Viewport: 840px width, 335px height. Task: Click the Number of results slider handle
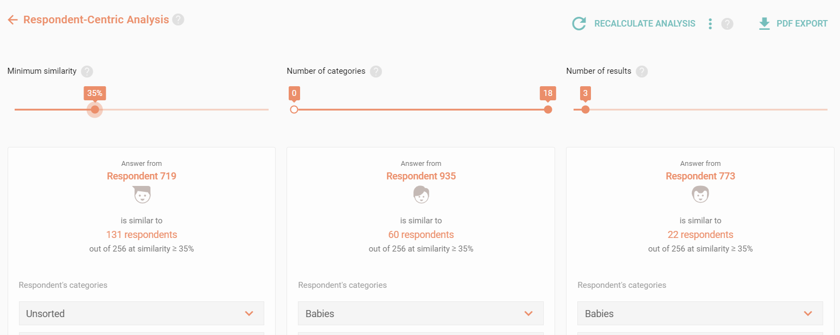click(585, 109)
